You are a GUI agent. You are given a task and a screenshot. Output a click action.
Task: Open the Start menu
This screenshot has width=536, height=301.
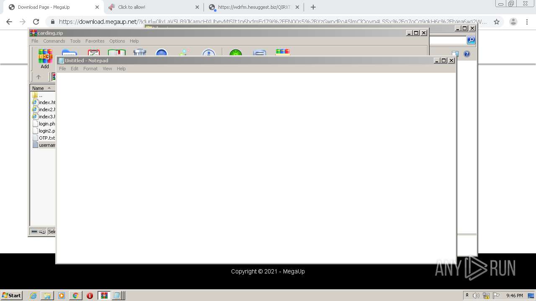click(x=12, y=295)
